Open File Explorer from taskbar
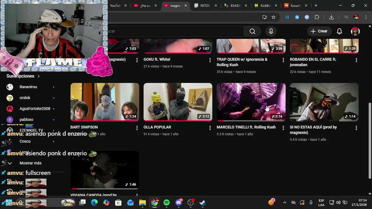The height and width of the screenshot is (209, 372). point(142,202)
